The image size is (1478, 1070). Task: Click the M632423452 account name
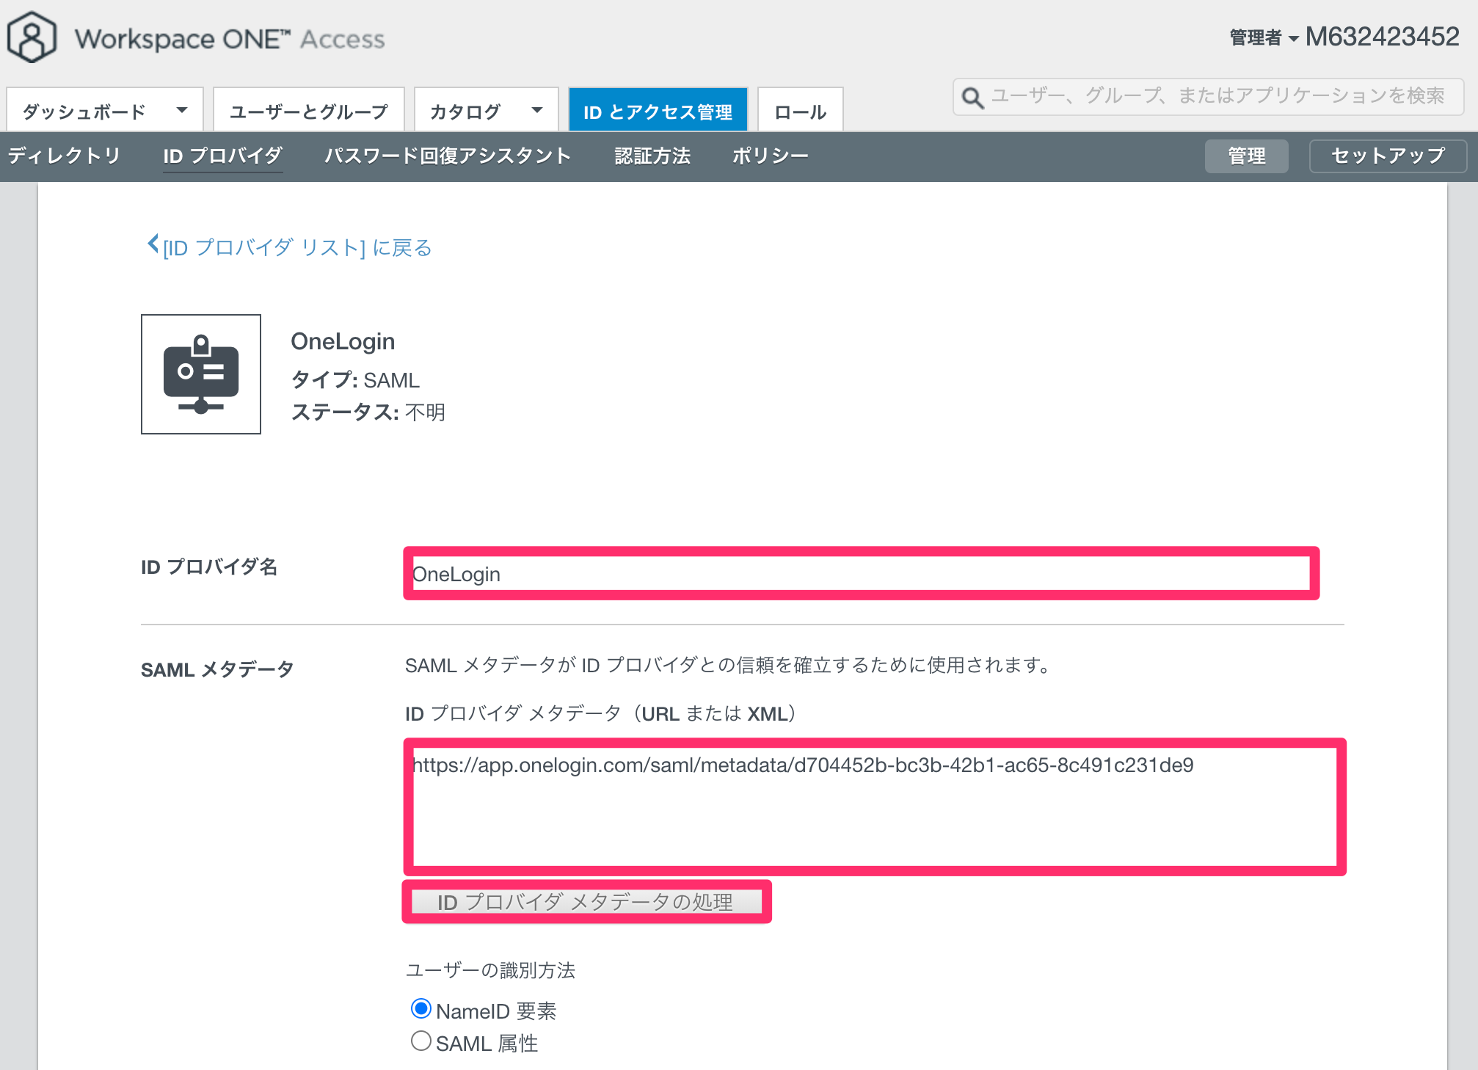(x=1383, y=37)
